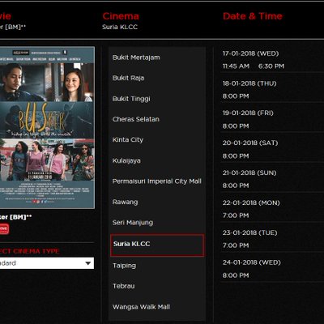Viewport: 324px width, 324px height.
Task: Click the 24-01-2018 (WED) date label
Action: [252, 262]
